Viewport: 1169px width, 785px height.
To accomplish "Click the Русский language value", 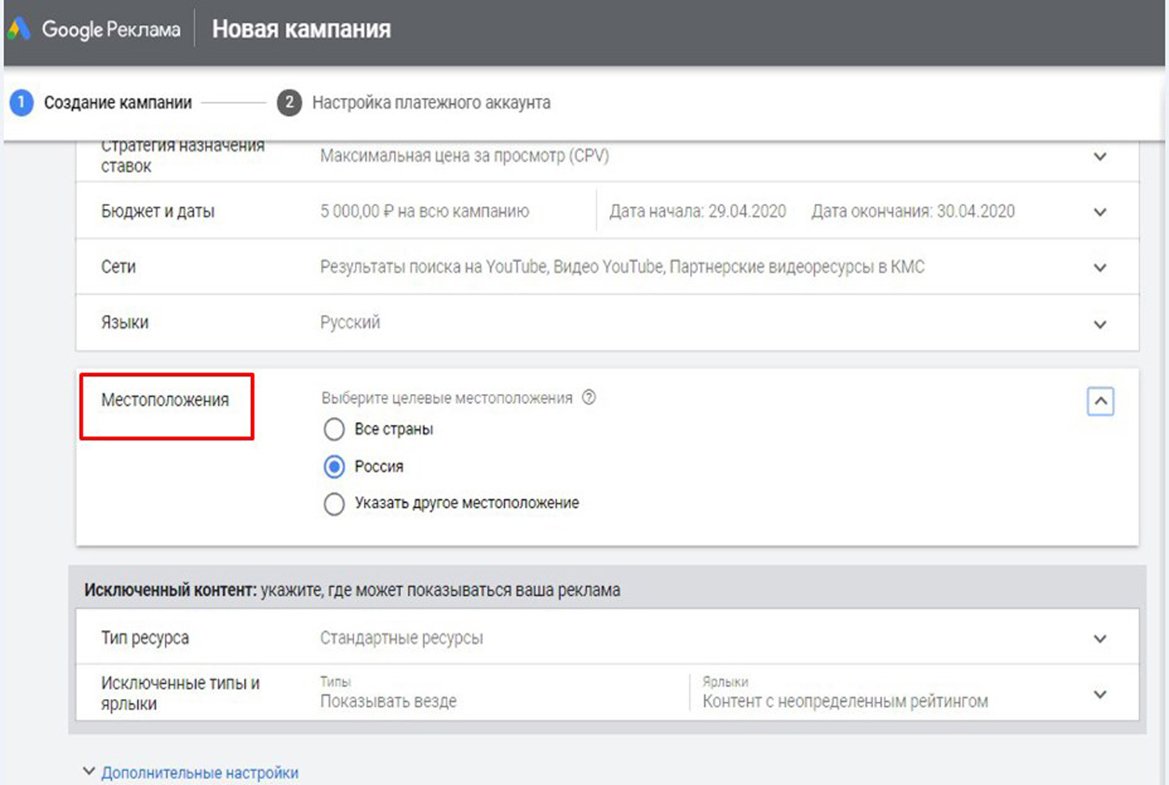I will pyautogui.click(x=350, y=323).
